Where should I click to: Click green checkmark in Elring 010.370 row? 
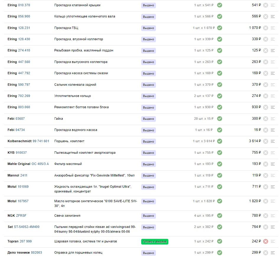click(x=219, y=5)
